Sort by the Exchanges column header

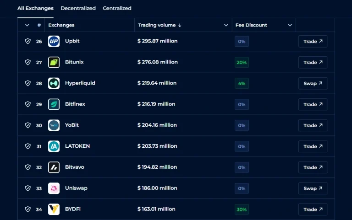point(61,25)
